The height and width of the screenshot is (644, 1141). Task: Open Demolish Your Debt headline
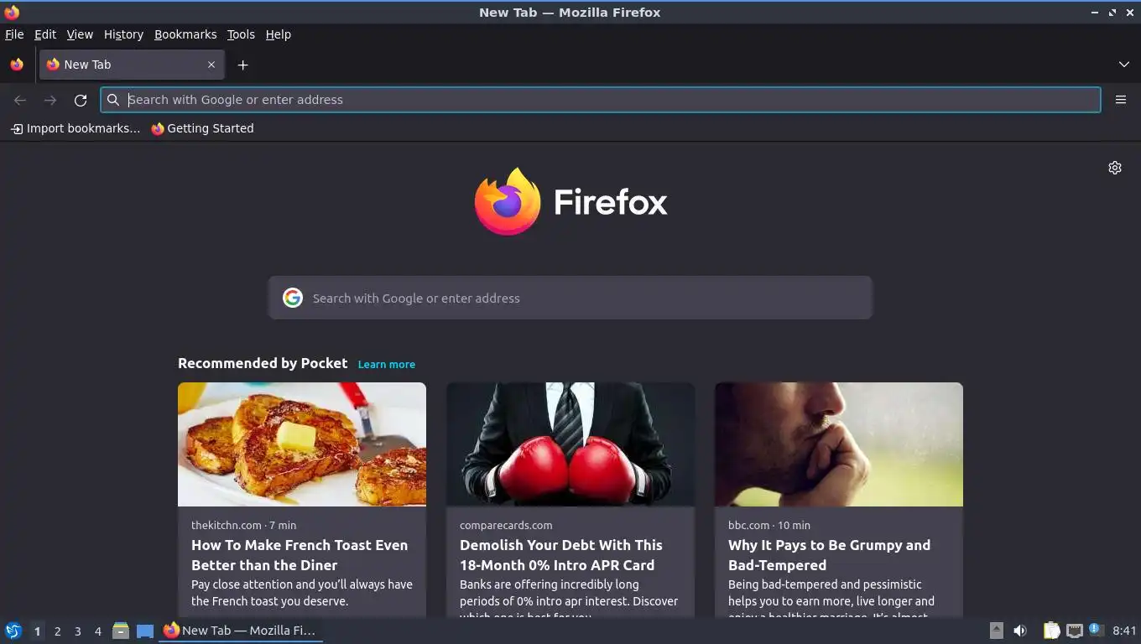(561, 555)
